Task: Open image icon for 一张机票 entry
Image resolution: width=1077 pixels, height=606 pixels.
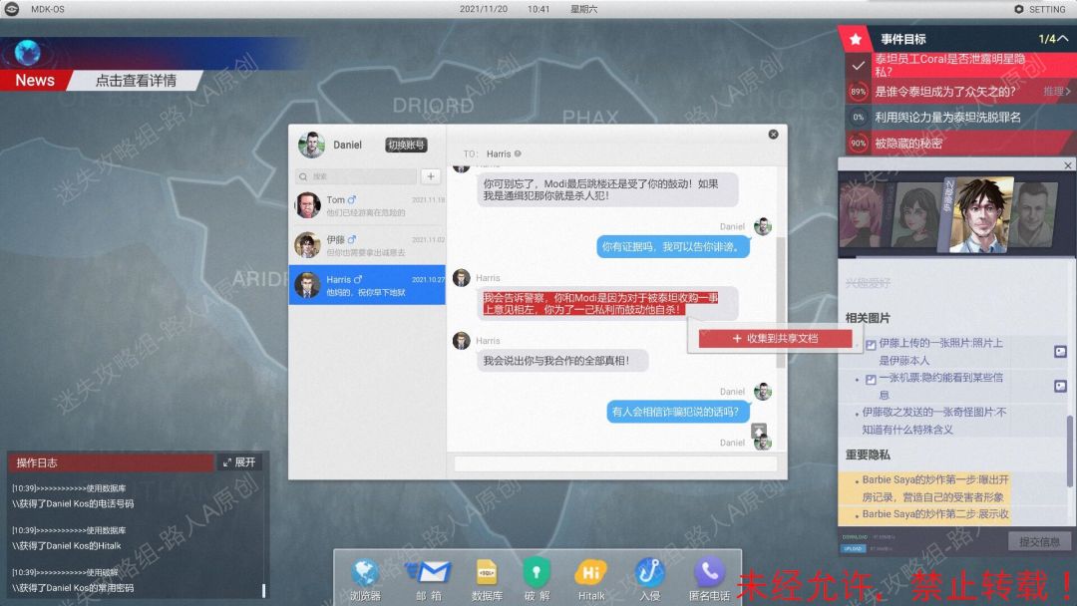Action: point(1060,386)
